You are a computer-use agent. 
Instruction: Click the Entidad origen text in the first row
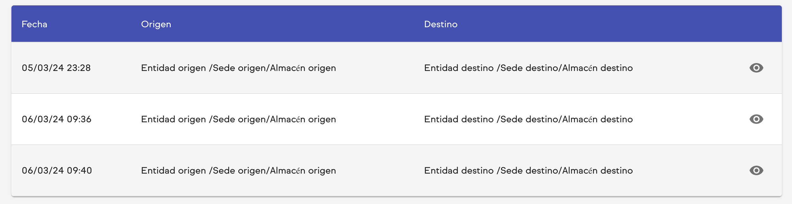pyautogui.click(x=238, y=68)
